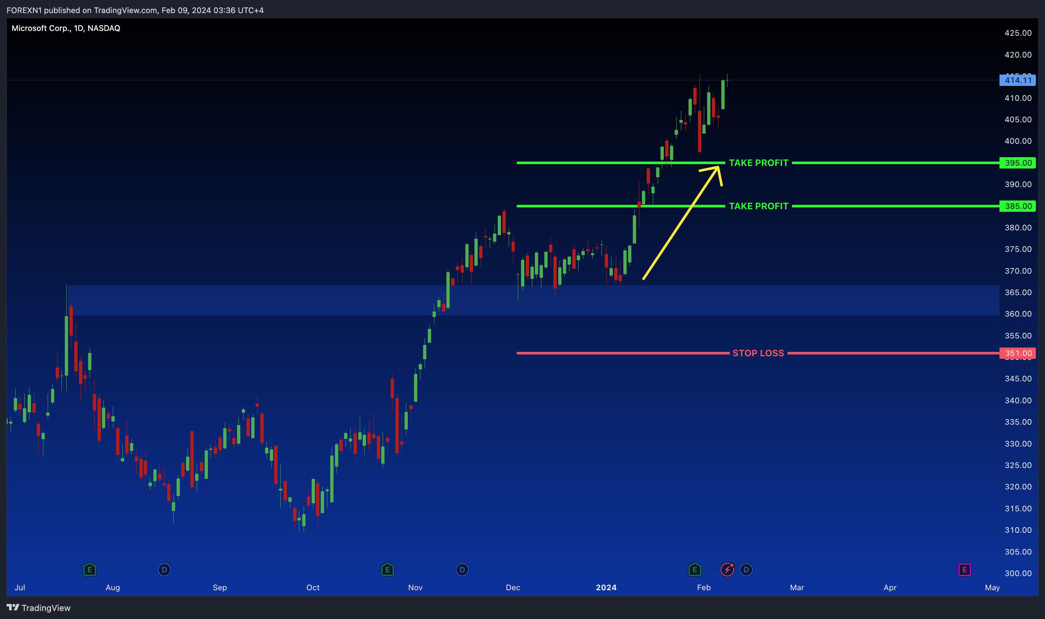1045x619 pixels.
Task: Open the earnings E marker before Nov
Action: [x=387, y=570]
